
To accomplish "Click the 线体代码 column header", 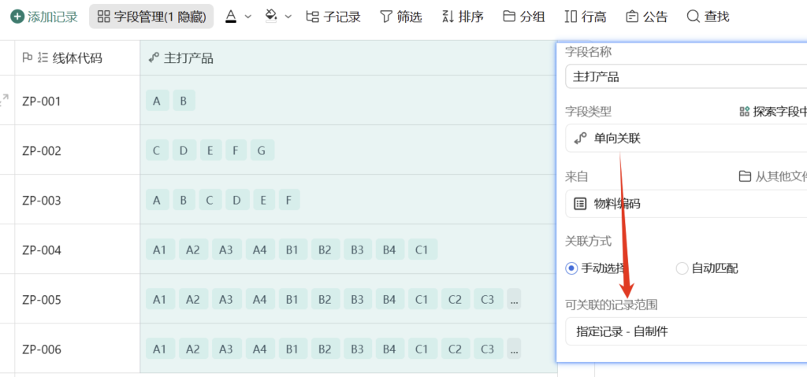I will (77, 58).
